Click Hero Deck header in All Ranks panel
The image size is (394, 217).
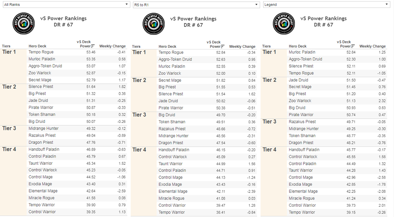pos(38,46)
